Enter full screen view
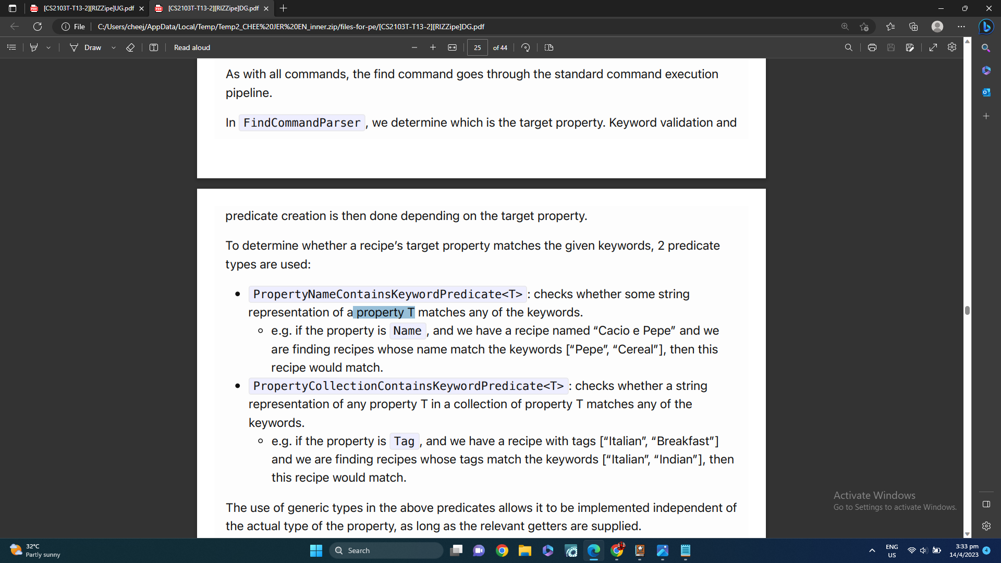The width and height of the screenshot is (1001, 563). (x=933, y=47)
